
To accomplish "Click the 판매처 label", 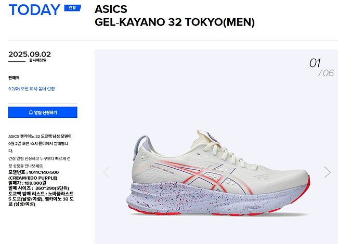I will [x=14, y=78].
